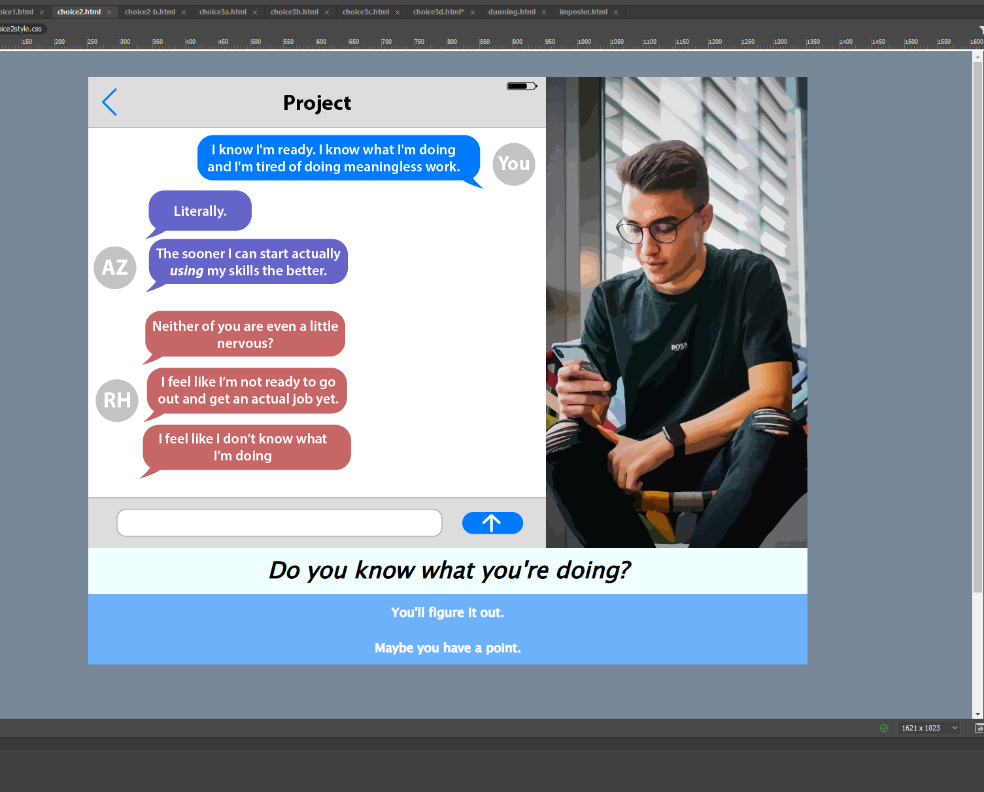Screen dimensions: 984x792
Task: Select the choice3d.html* tab
Action: [x=438, y=12]
